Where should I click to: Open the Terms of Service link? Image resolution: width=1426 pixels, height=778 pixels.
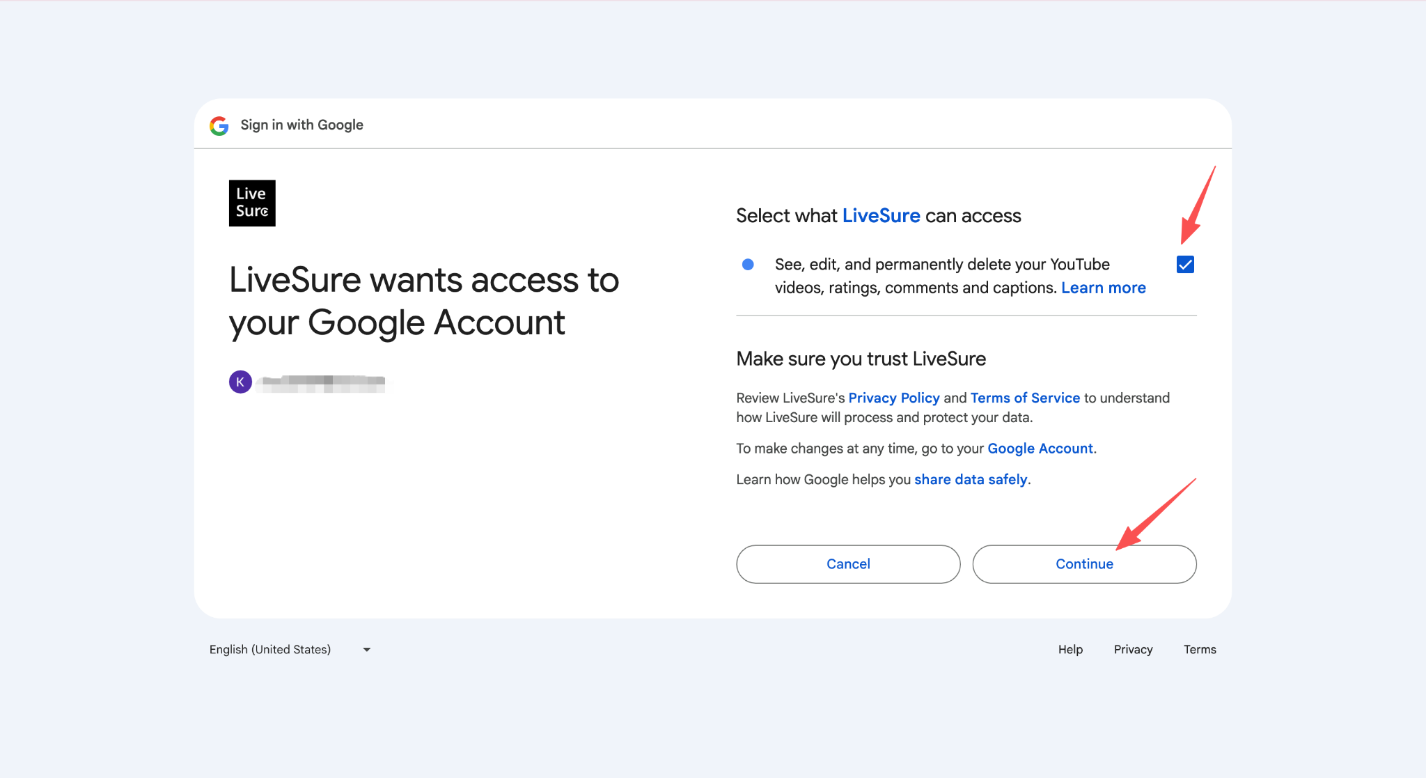(1025, 398)
